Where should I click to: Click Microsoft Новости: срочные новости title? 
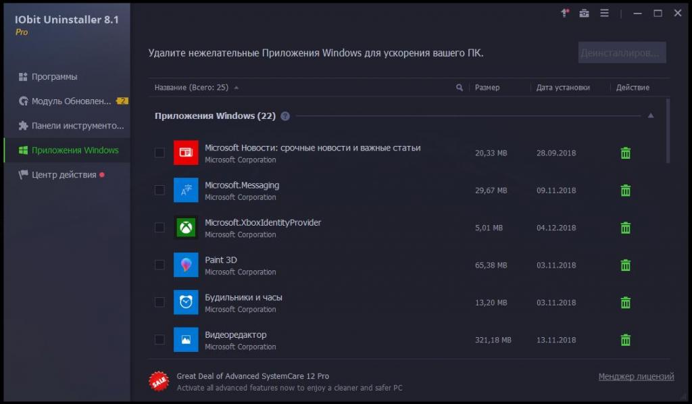[312, 148]
